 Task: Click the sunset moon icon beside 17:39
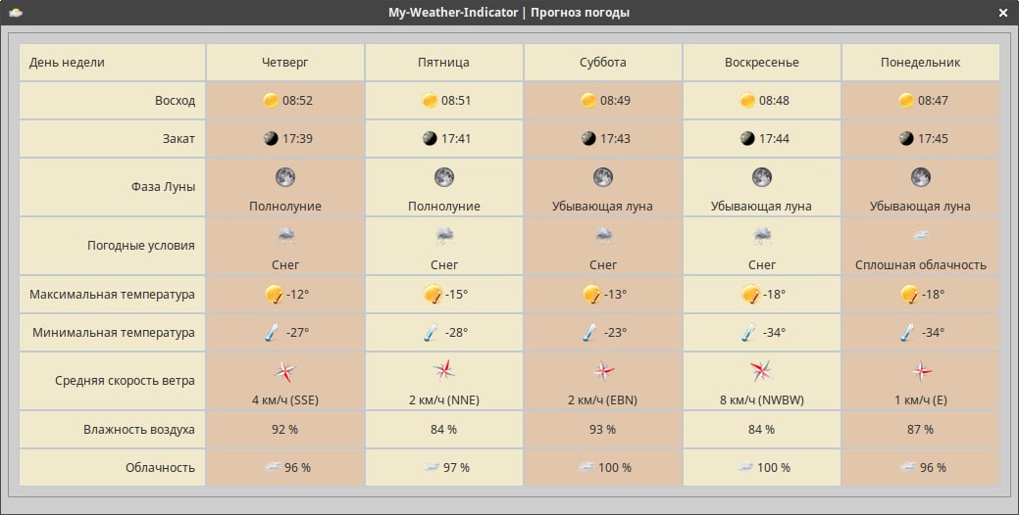(271, 138)
